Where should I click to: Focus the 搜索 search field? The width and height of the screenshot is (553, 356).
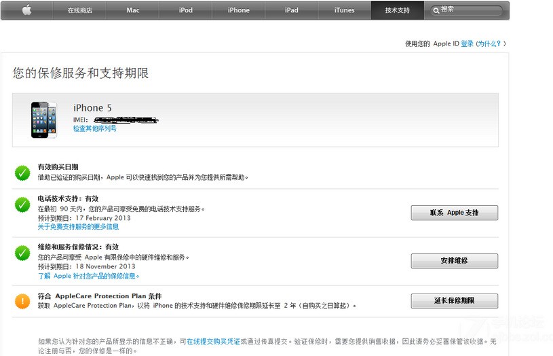click(466, 10)
